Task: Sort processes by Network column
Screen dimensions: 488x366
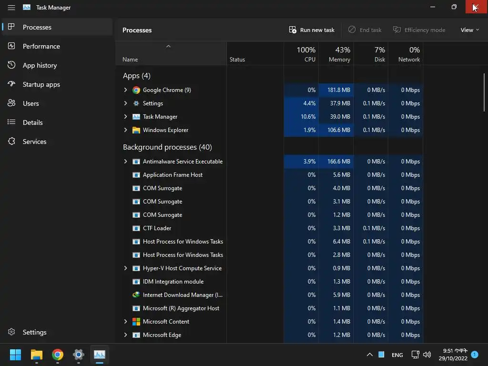Action: [x=406, y=53]
